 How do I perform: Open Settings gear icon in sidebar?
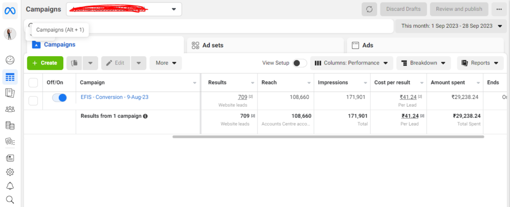[9, 172]
